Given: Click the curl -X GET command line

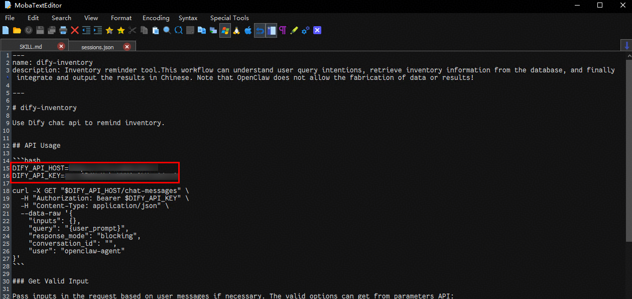Looking at the screenshot, I should [101, 191].
